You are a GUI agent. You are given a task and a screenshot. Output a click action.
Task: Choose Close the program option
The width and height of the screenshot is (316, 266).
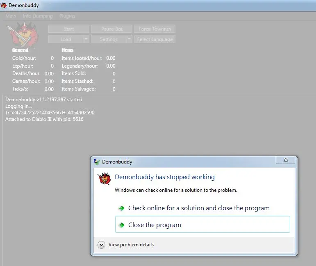coord(202,225)
